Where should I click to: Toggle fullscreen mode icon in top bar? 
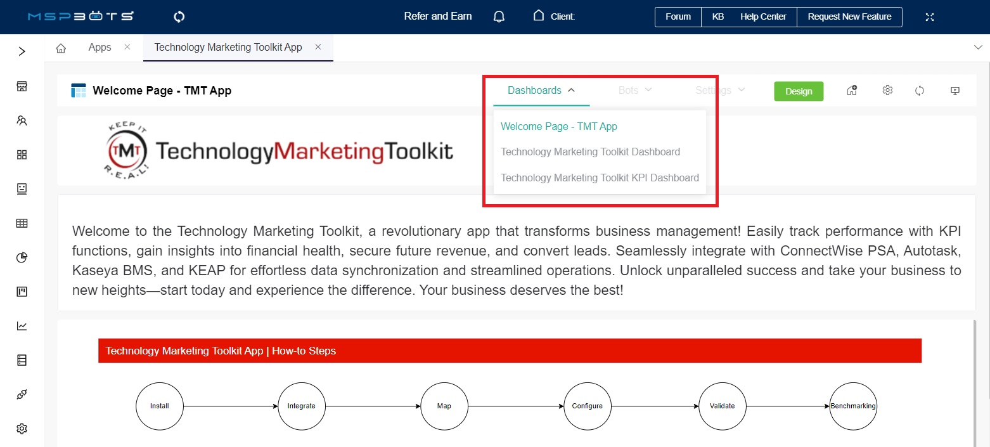pos(930,17)
